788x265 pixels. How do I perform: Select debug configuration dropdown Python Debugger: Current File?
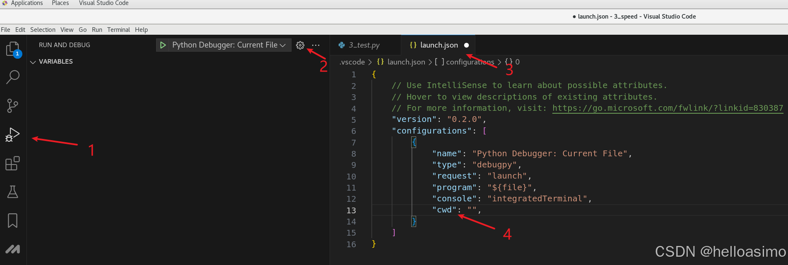coord(229,45)
